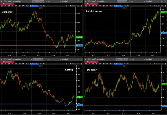Click Modificare grafico in Burberry window
This screenshot has height=115, width=167.
coord(74,6)
